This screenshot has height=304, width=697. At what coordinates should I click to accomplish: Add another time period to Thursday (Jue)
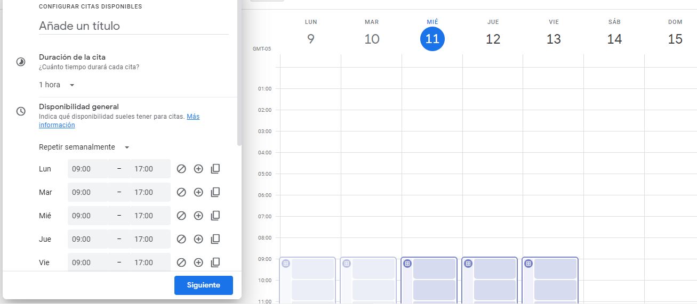198,239
